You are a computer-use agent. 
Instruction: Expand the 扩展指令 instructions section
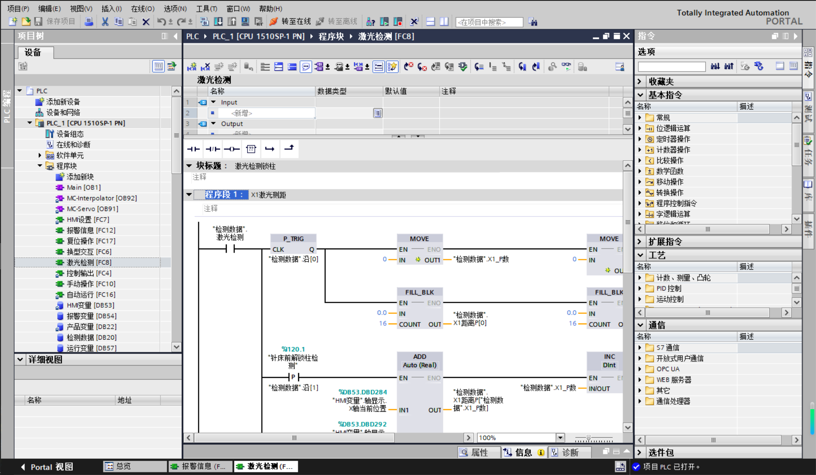[x=640, y=242]
